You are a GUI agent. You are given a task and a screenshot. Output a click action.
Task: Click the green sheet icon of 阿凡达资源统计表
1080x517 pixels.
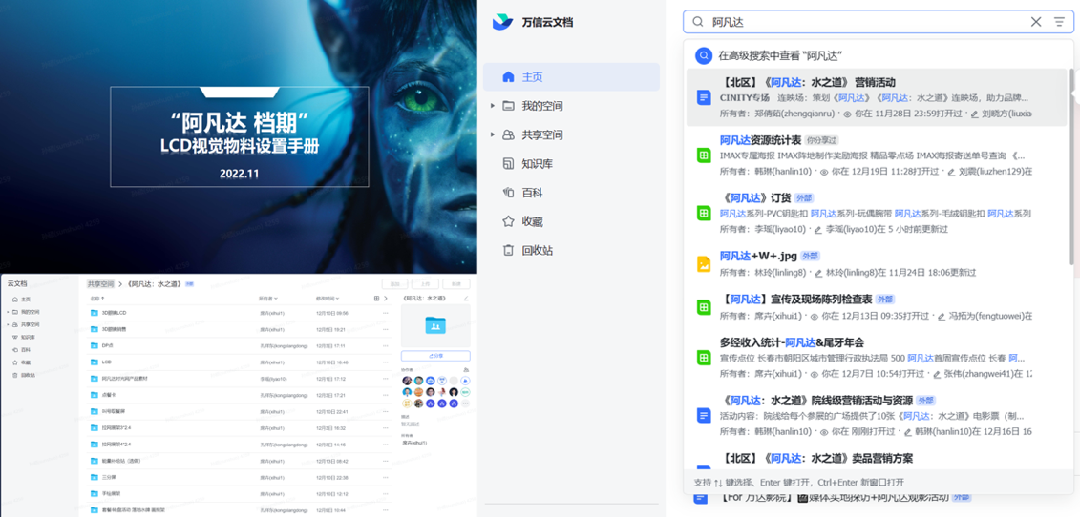pos(703,155)
